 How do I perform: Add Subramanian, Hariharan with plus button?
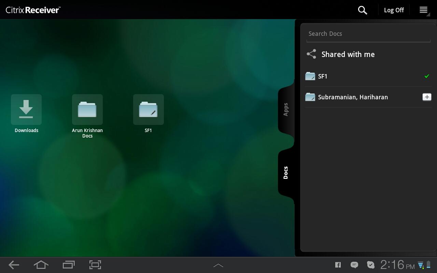click(x=426, y=97)
